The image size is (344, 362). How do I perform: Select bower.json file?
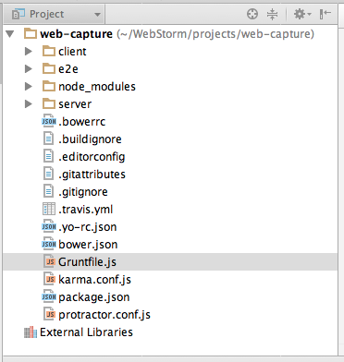[88, 245]
